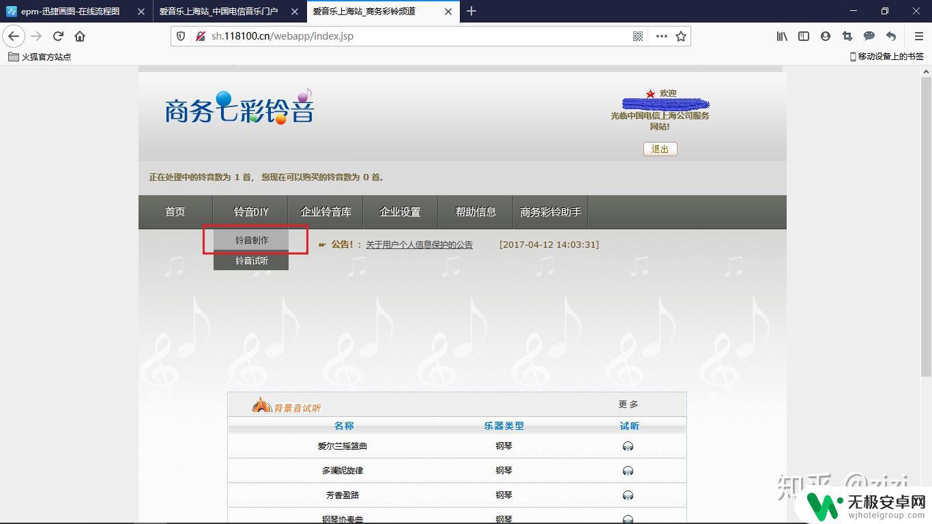Screen dimensions: 932x524
Task: Close the epm-迅捷画图 tab
Action: 141,12
